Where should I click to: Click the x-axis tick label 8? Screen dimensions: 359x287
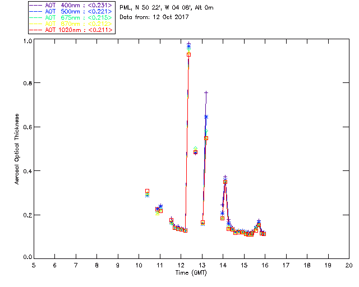97,265
